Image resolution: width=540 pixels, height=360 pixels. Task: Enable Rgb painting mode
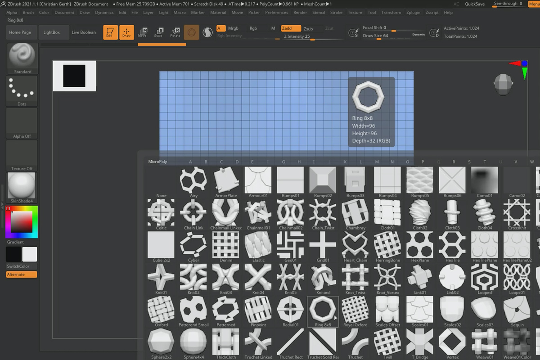[x=253, y=28]
